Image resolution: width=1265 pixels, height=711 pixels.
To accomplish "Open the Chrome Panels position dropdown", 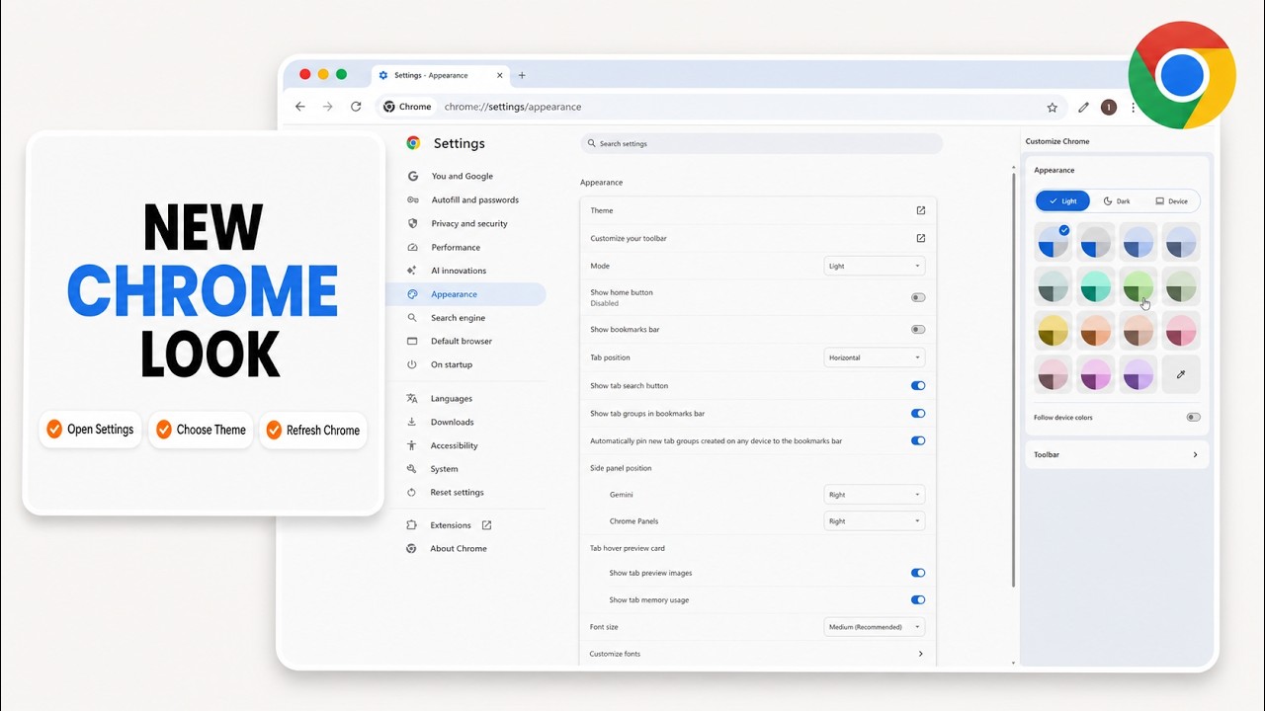I will click(875, 521).
